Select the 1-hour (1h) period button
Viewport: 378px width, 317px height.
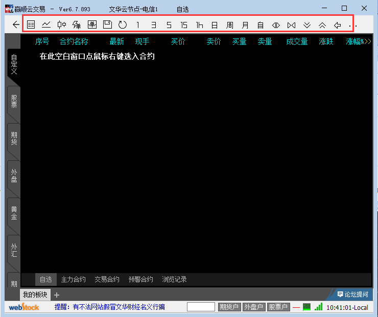(x=199, y=25)
